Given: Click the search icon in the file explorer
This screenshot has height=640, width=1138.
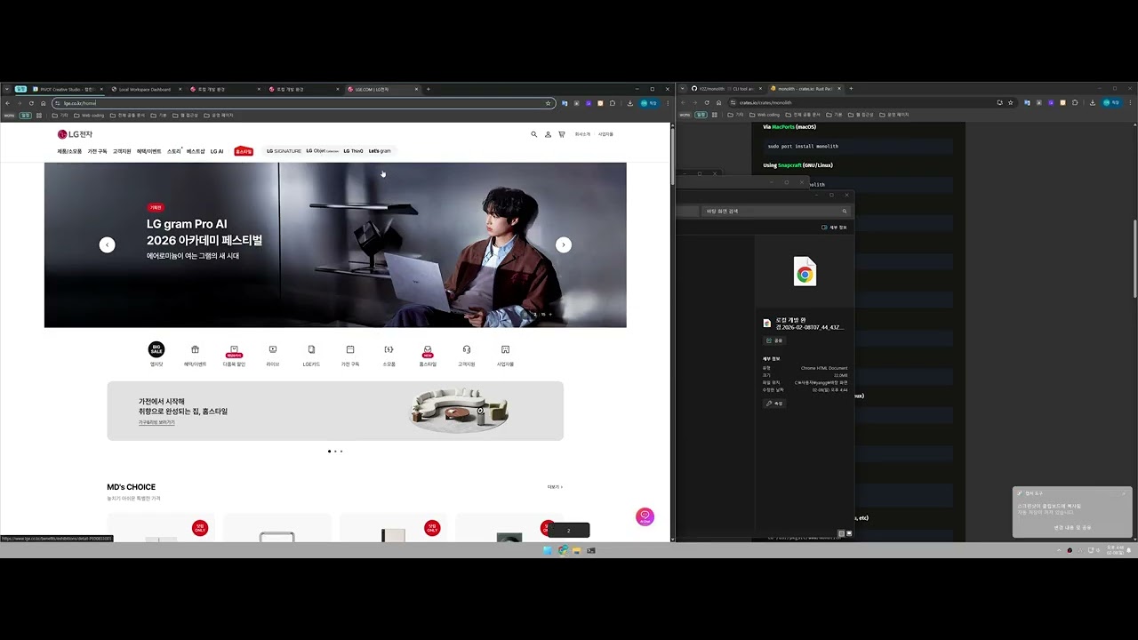Looking at the screenshot, I should click(844, 212).
